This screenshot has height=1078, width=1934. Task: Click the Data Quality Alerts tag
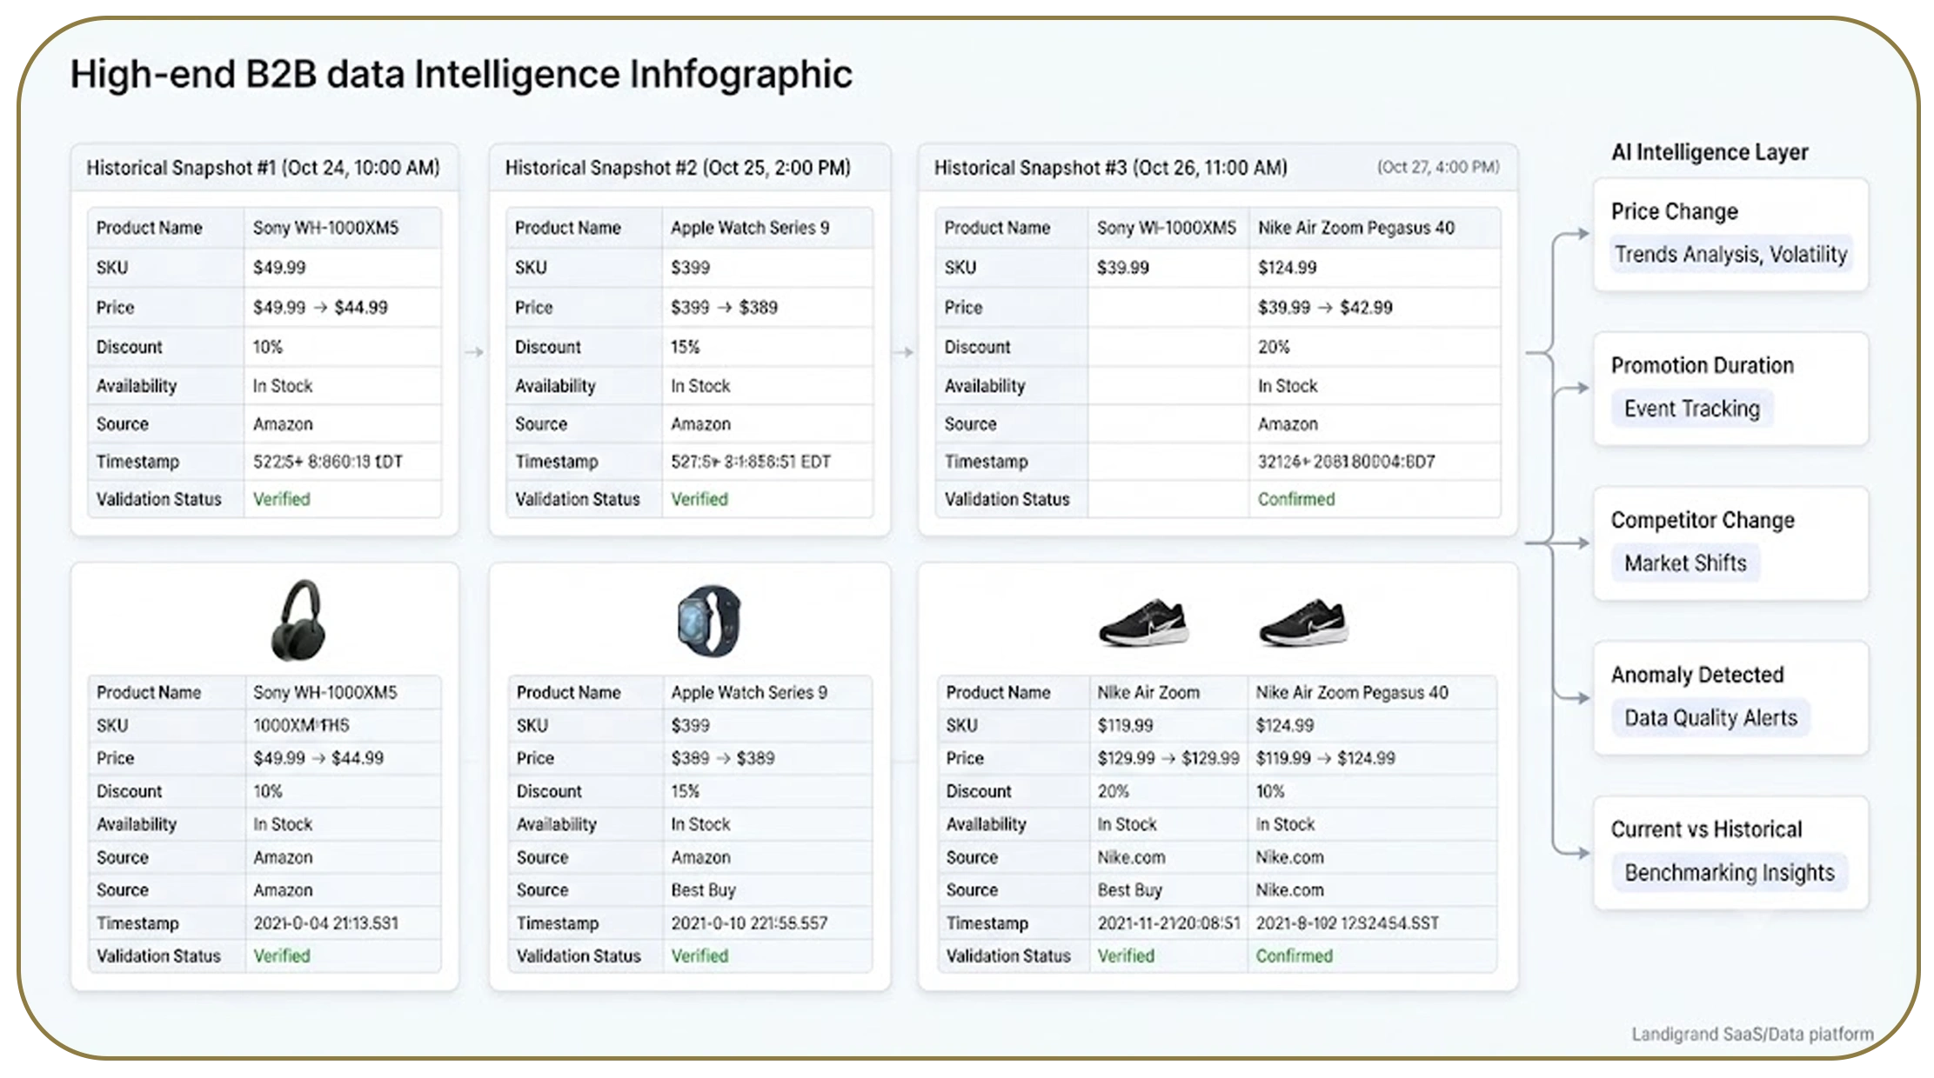1710,718
